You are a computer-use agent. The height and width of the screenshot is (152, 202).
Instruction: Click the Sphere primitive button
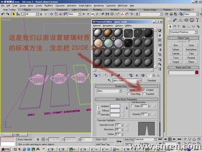[x=176, y=49]
